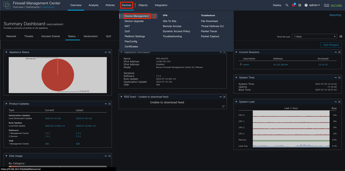Screen dimensions: 345x171
Task: Collapse the System Load widget triangle
Action: [x=237, y=102]
